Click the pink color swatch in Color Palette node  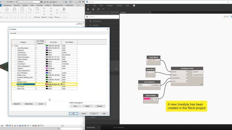coord(147,99)
